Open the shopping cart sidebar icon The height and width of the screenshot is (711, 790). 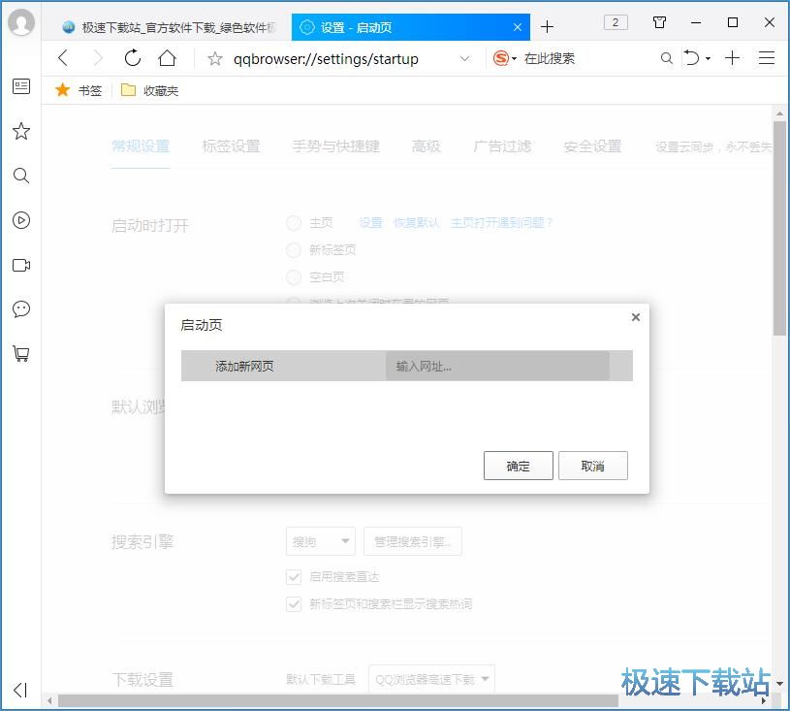coord(21,353)
